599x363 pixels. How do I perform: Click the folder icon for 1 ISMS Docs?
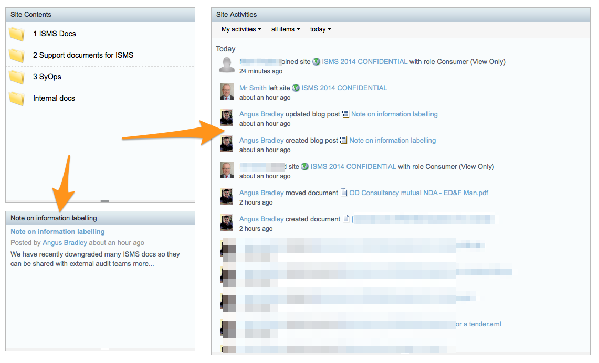17,34
